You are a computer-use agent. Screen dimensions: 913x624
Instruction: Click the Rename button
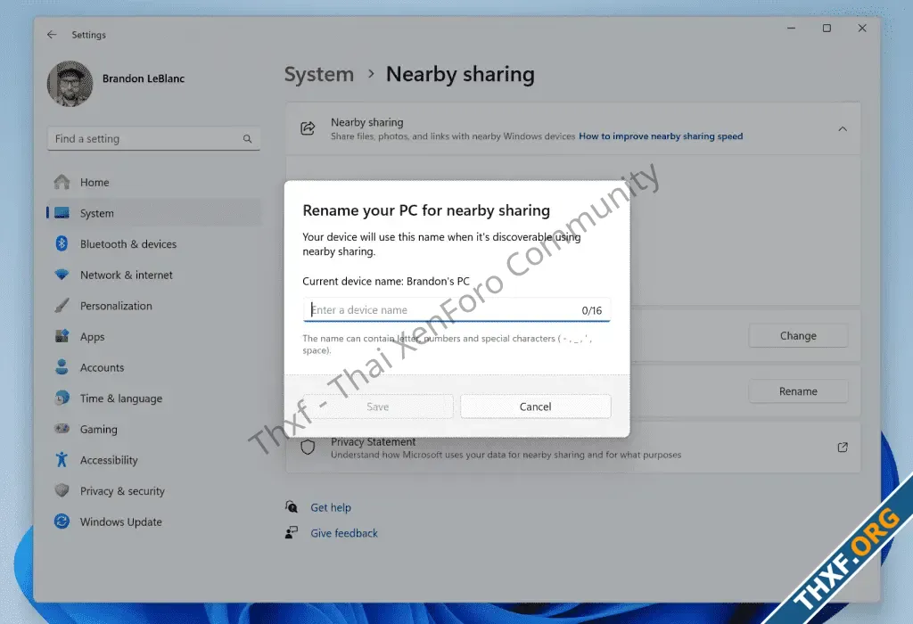798,391
